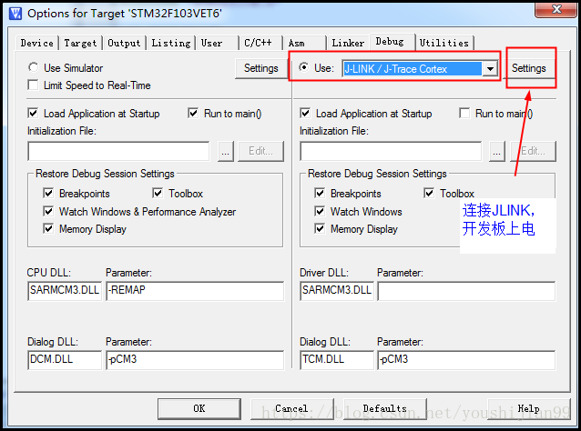Screen dimensions: 581x431
Task: Select the Asm tab
Action: point(304,43)
